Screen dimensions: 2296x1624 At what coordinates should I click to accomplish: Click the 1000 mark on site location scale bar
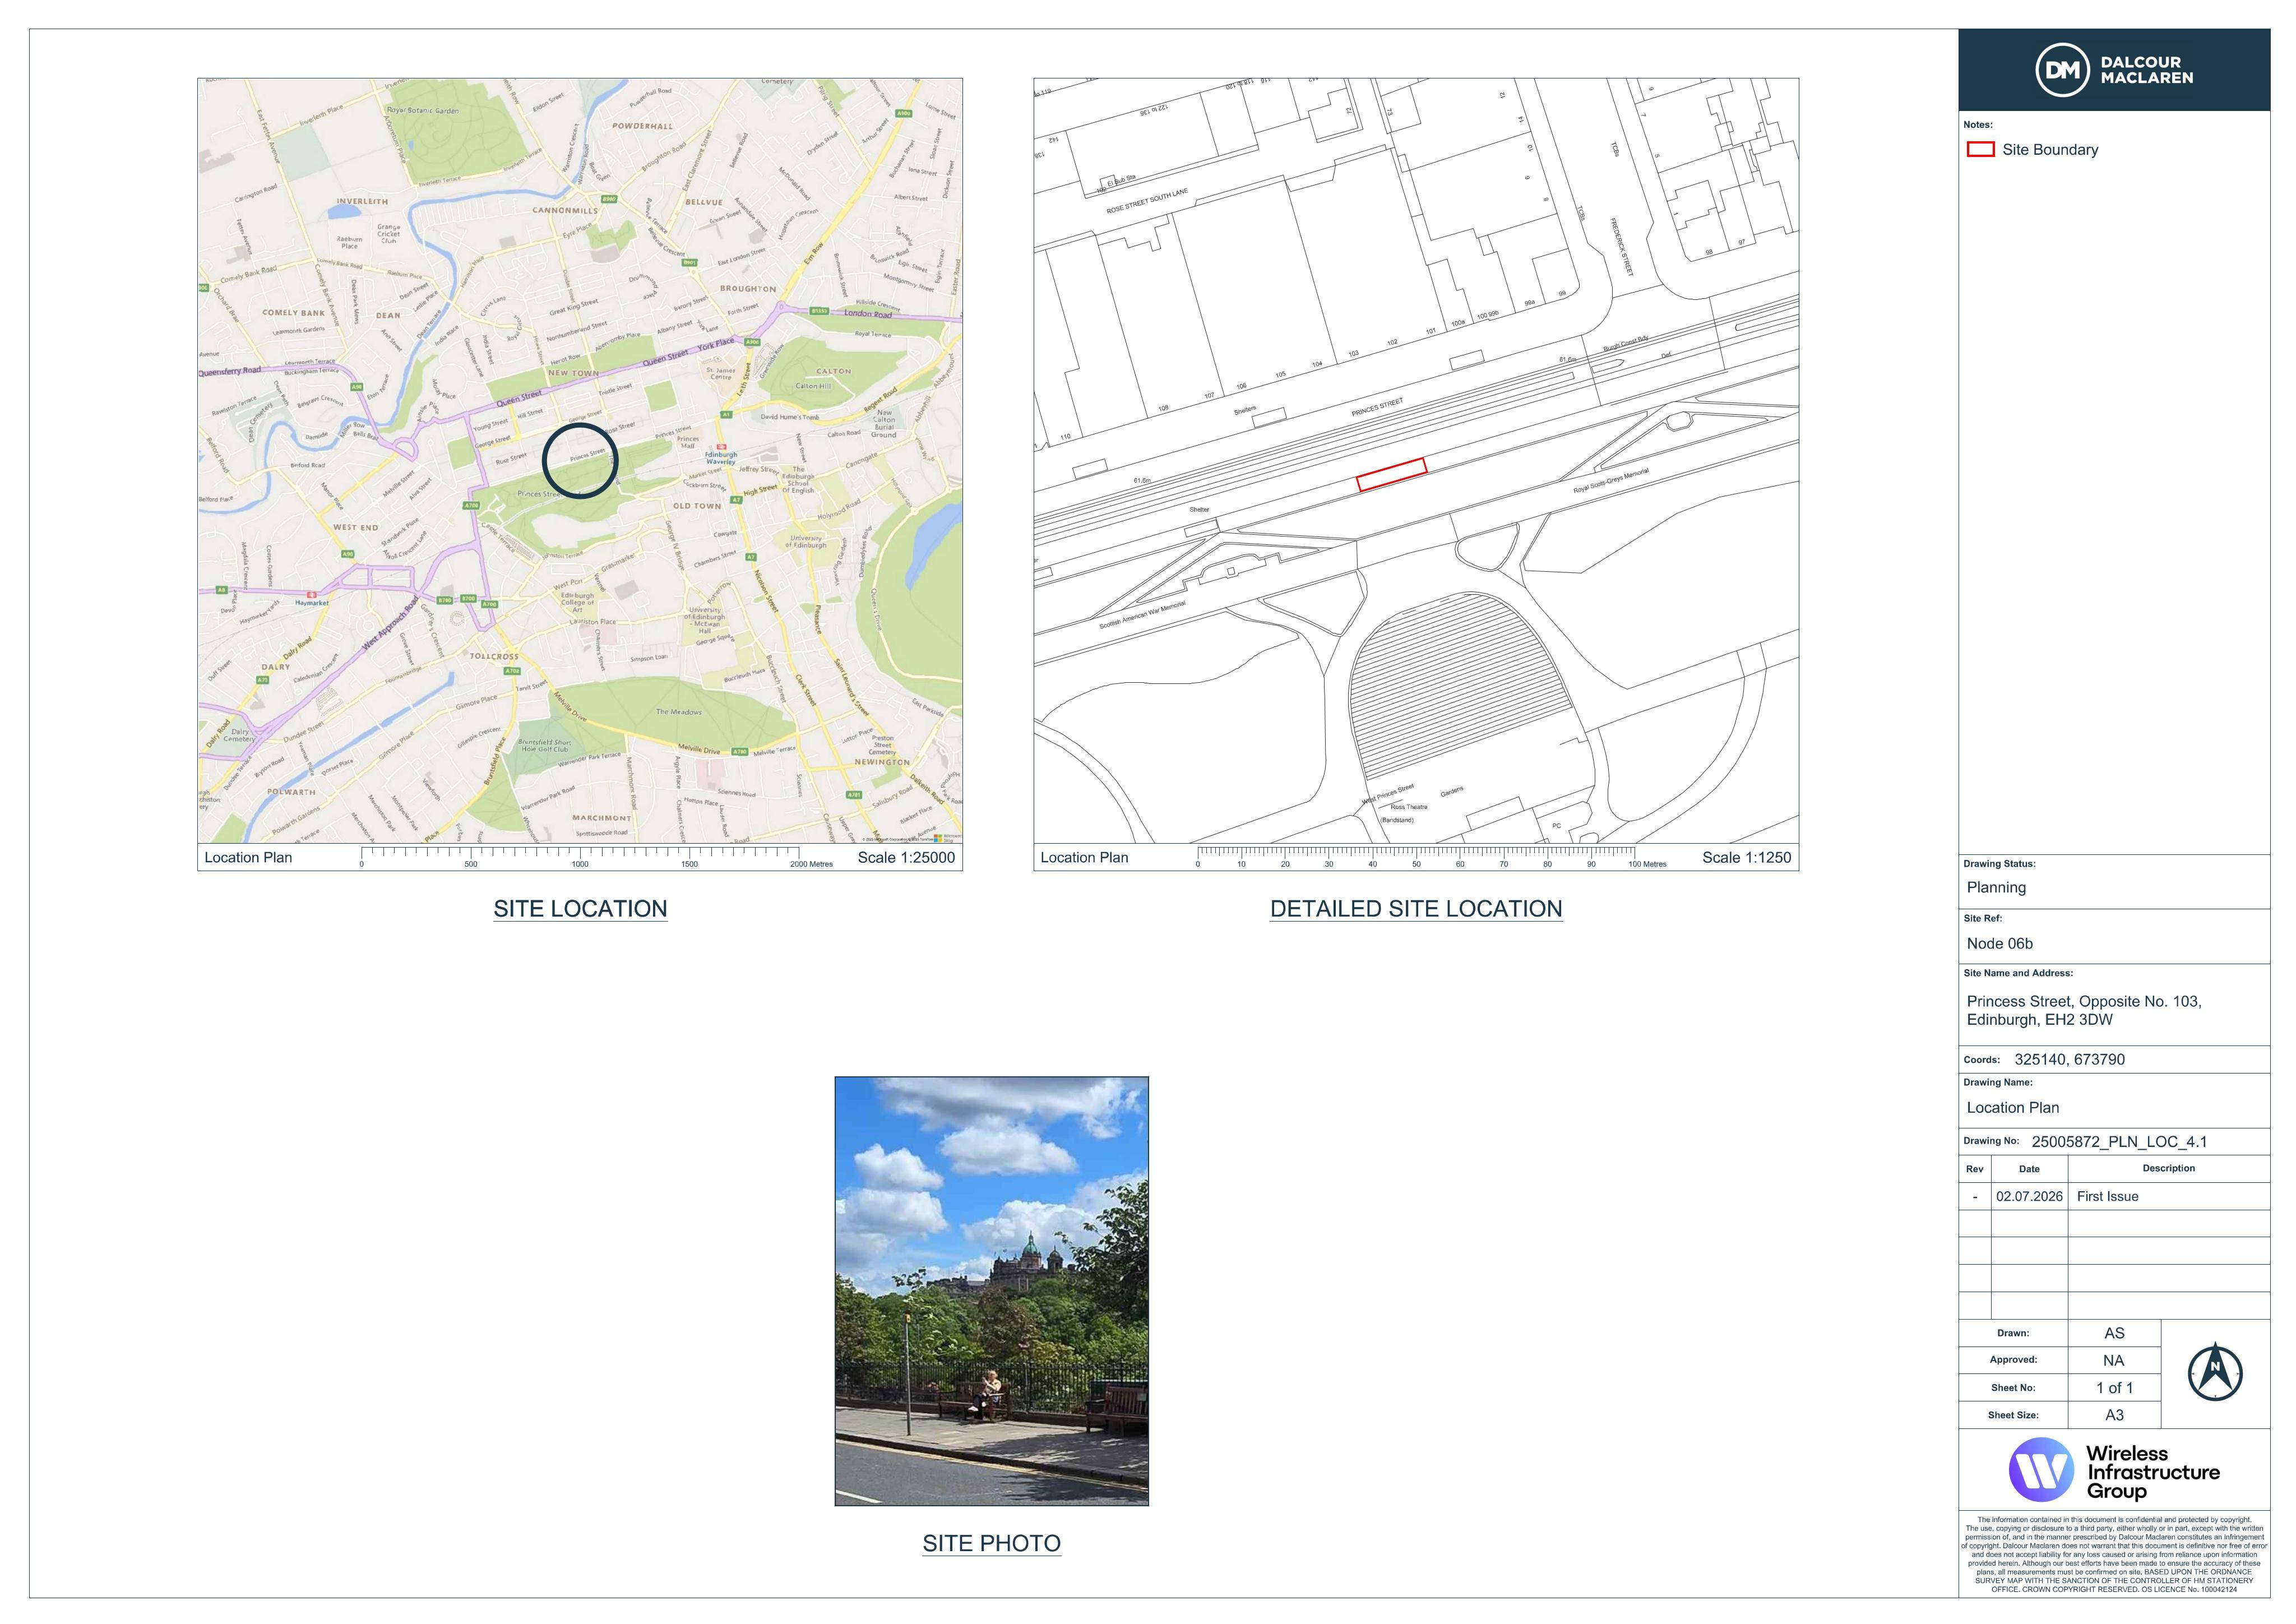point(580,863)
